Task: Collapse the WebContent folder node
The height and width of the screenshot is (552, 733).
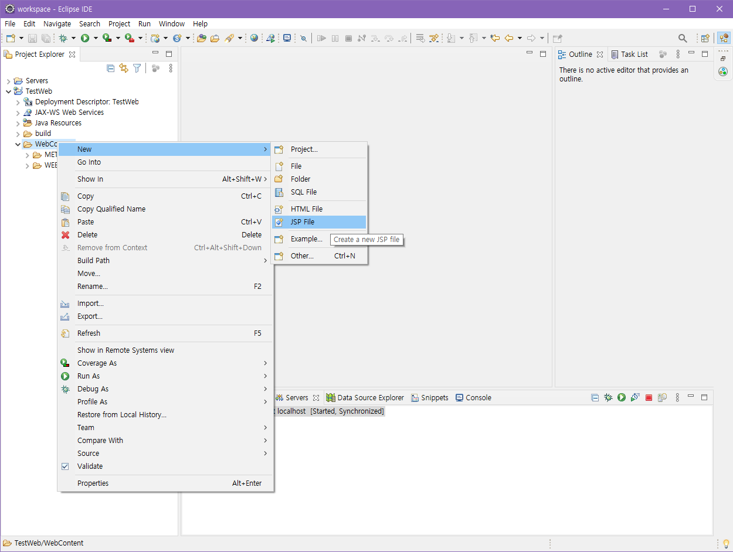Action: pos(18,144)
